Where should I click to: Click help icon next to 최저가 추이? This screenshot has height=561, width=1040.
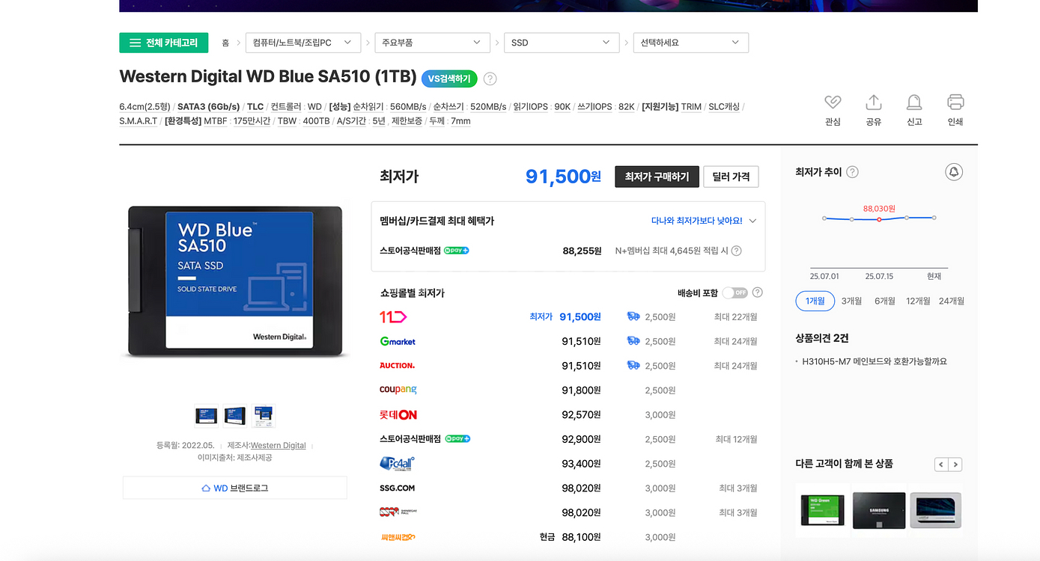852,172
